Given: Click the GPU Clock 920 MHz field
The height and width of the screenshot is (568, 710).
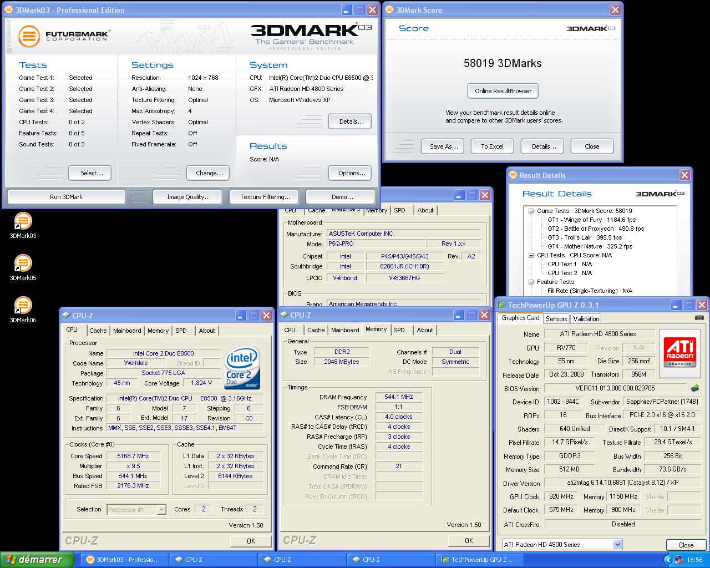Looking at the screenshot, I should (x=561, y=496).
